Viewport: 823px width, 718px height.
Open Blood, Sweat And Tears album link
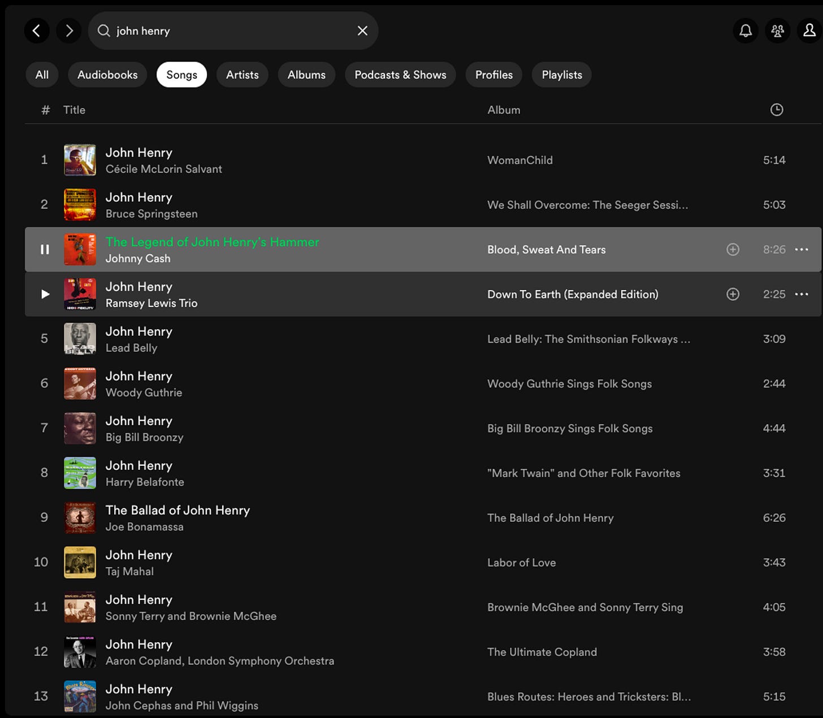[x=547, y=249]
